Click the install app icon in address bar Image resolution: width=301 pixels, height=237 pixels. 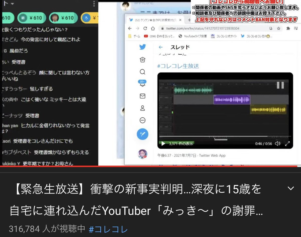[x=271, y=28]
